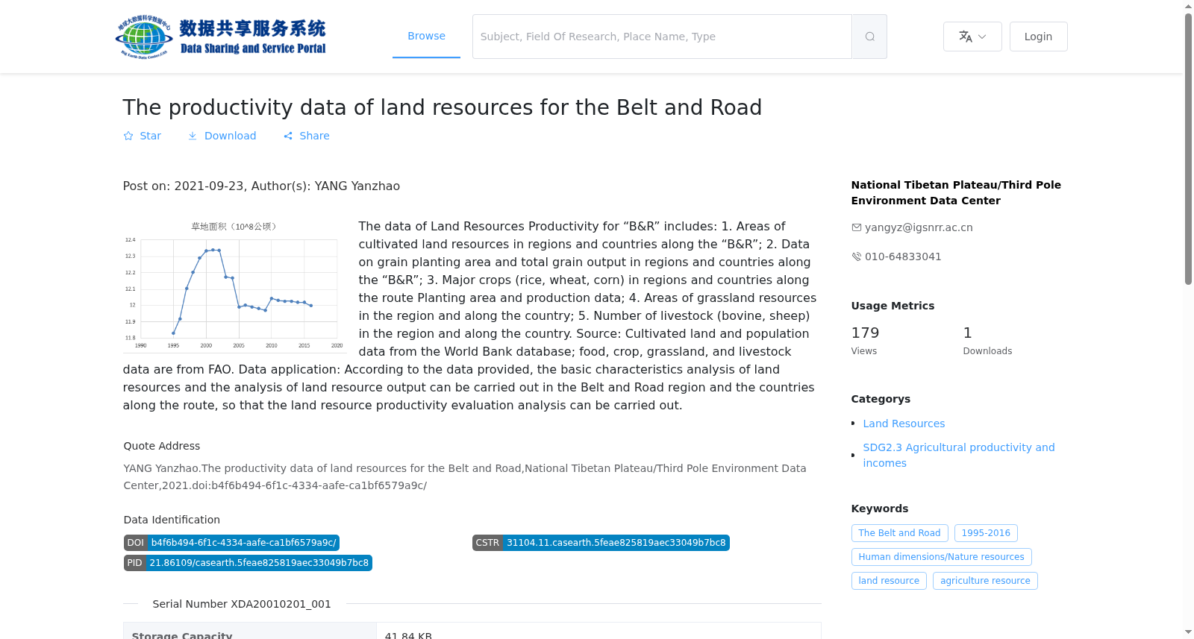Click the page title The productivity data heading
Image resolution: width=1194 pixels, height=639 pixels.
[443, 107]
